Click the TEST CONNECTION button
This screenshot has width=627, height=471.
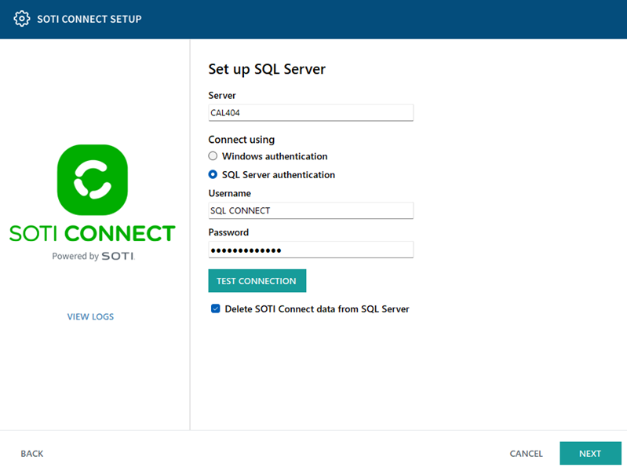[x=257, y=281]
